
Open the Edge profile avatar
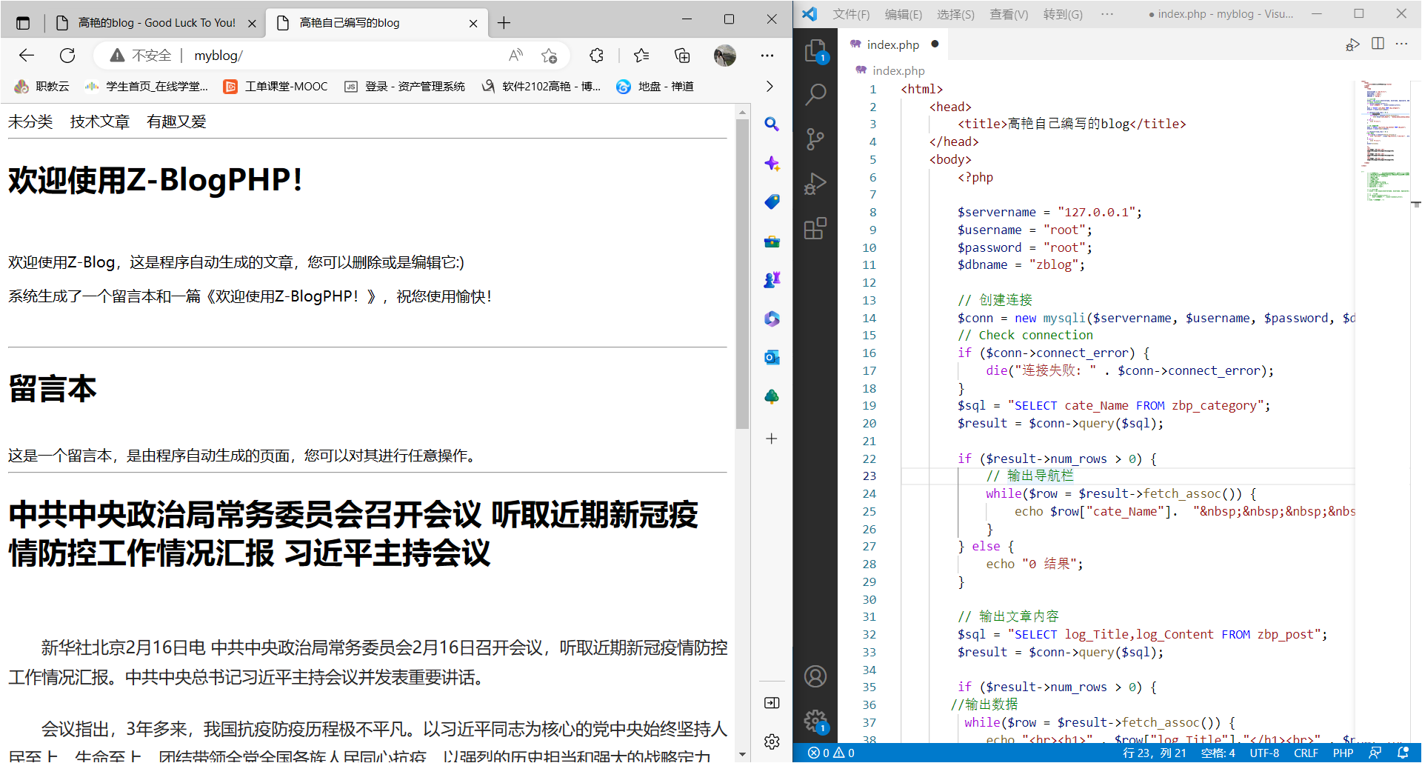coord(725,56)
